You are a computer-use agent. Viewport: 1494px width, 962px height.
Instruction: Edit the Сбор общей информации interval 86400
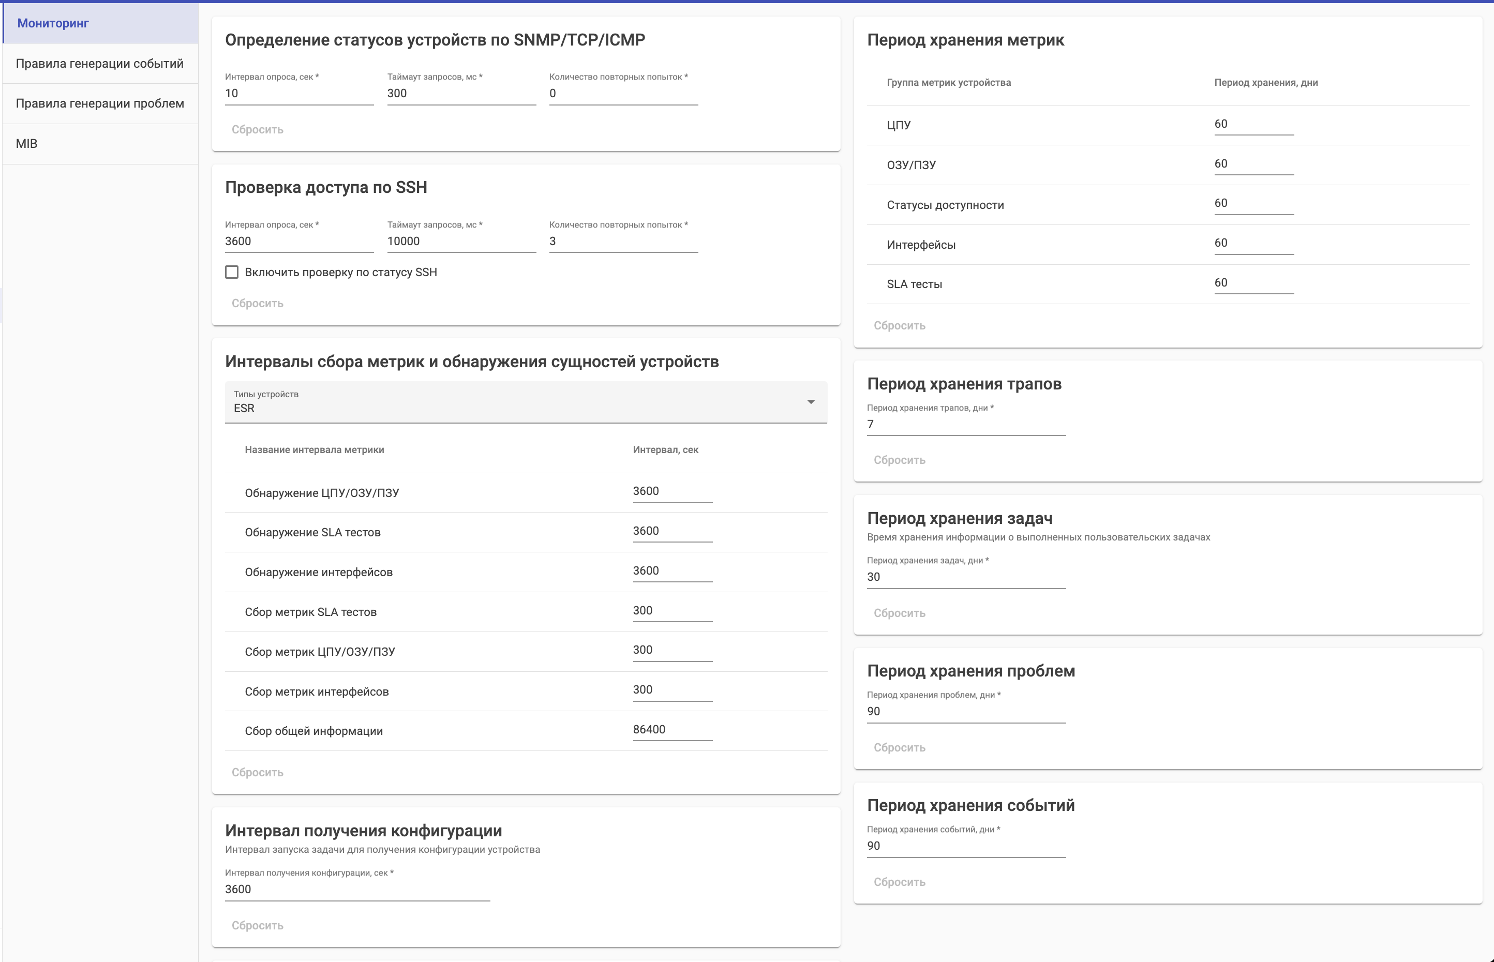[671, 730]
